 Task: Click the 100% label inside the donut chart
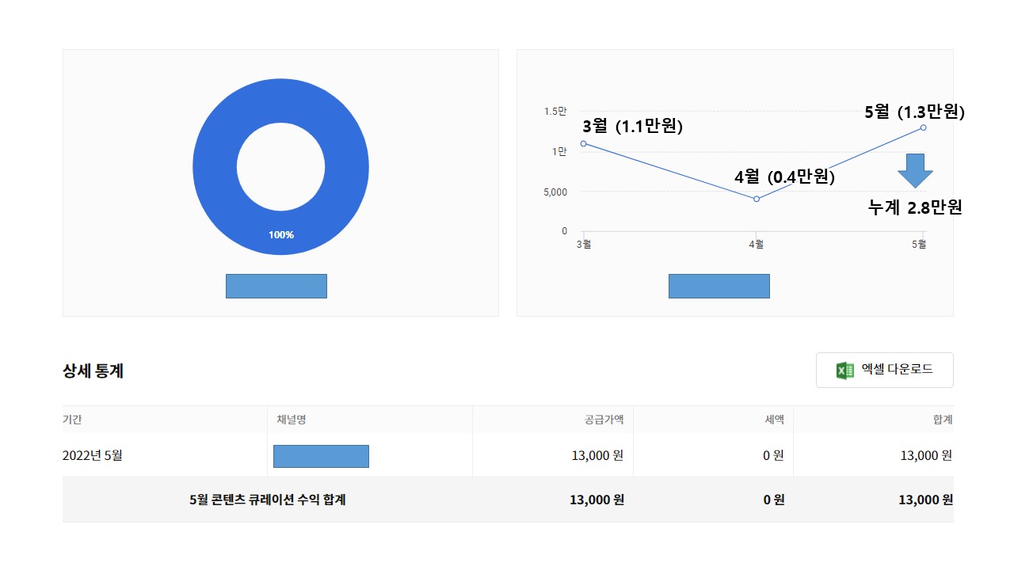coord(281,234)
